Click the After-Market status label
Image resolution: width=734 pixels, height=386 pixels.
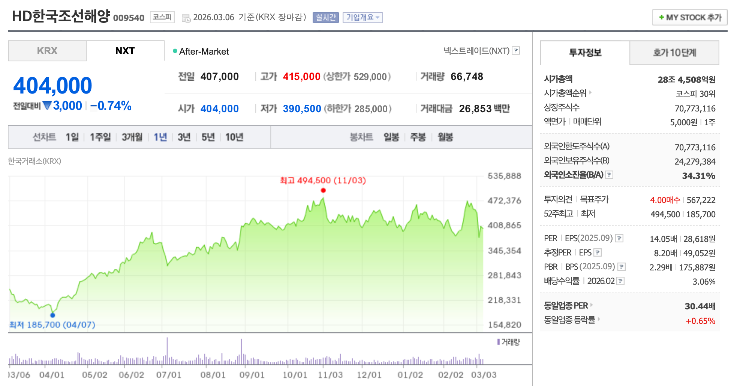coord(204,51)
